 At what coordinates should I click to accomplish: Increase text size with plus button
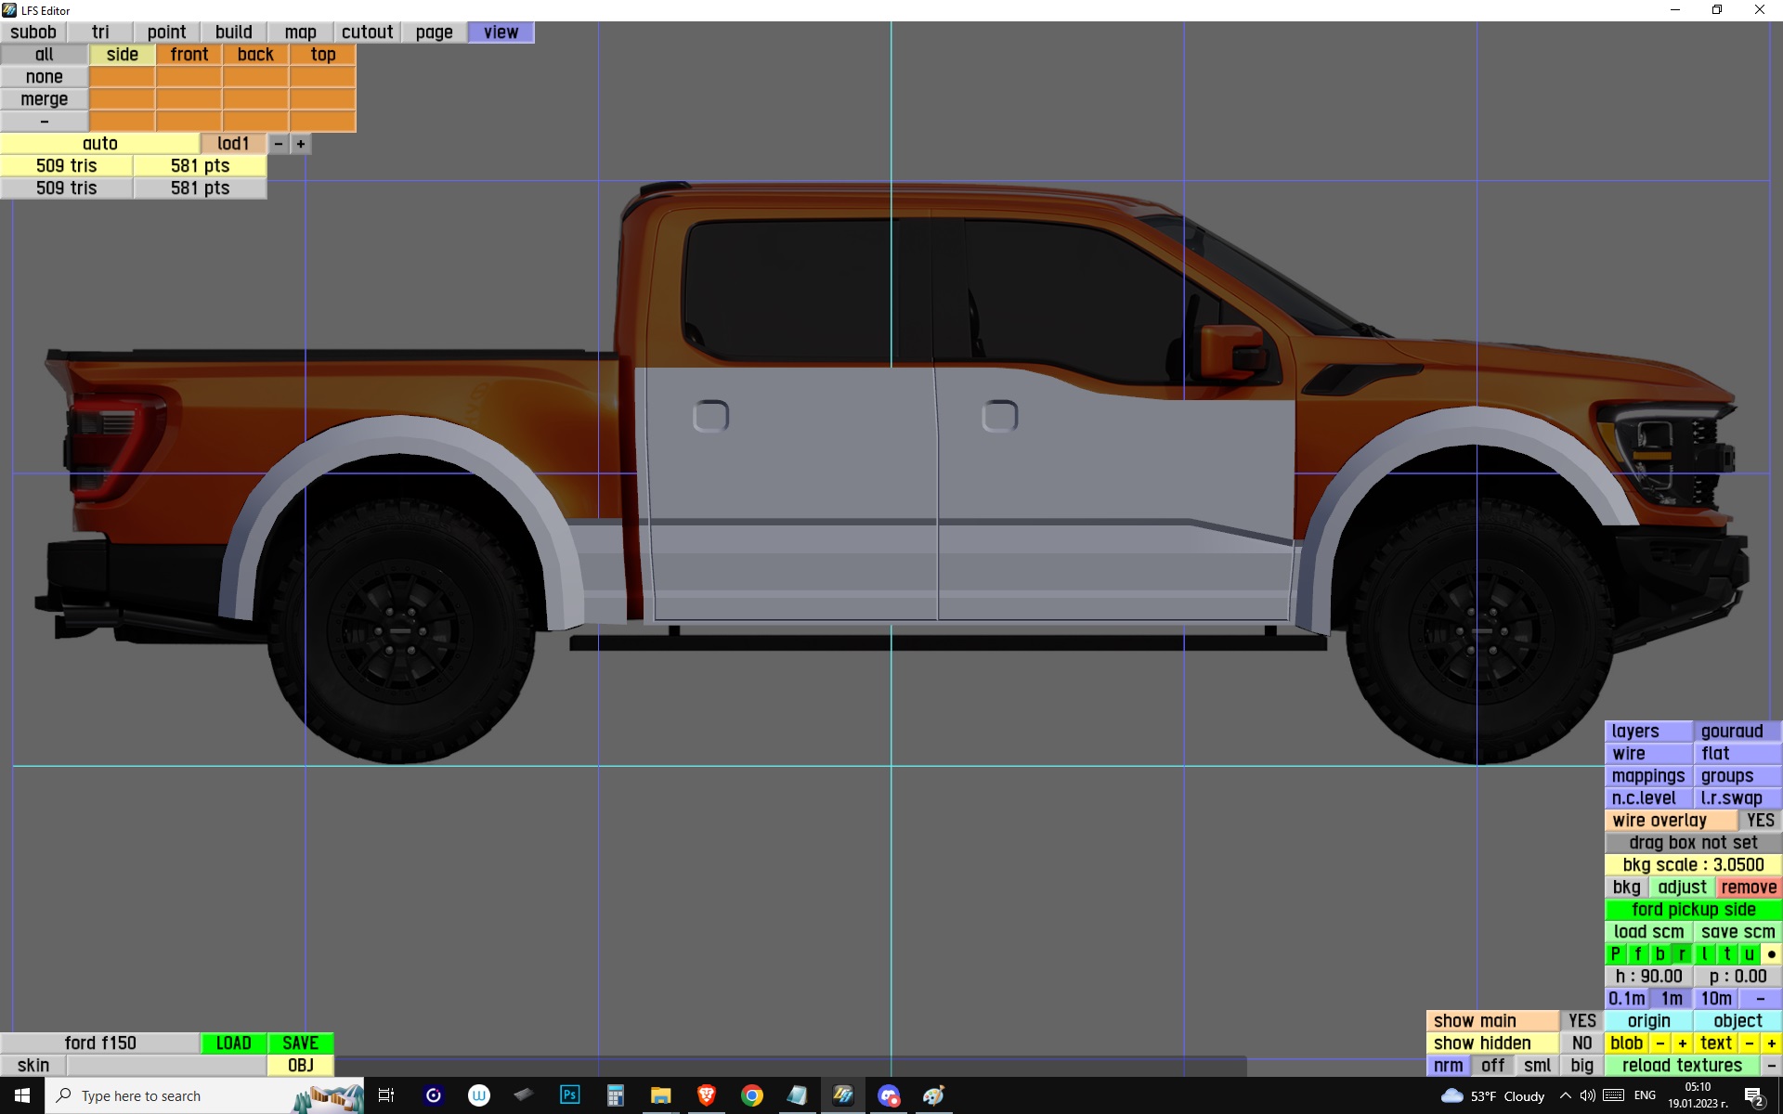pos(1771,1043)
